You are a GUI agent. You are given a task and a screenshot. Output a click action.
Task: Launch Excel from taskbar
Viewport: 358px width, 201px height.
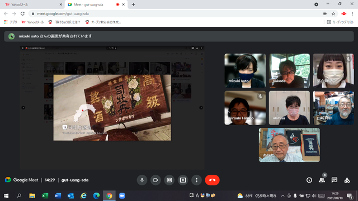[45, 196]
